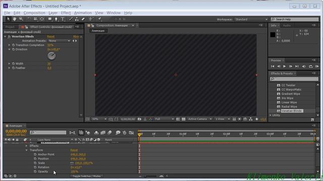Toggle Width stopwatch in Effect Controls
The width and height of the screenshot is (323, 181).
tap(14, 64)
